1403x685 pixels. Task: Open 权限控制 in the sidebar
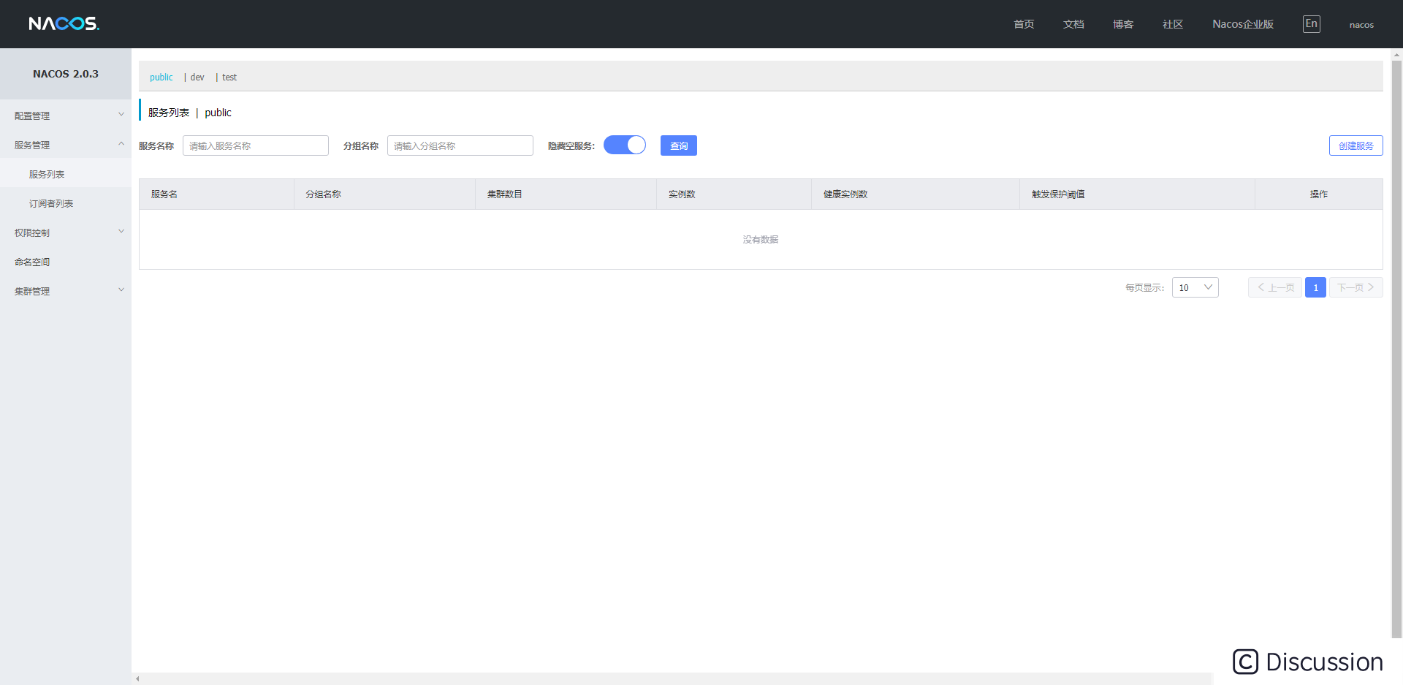[66, 232]
